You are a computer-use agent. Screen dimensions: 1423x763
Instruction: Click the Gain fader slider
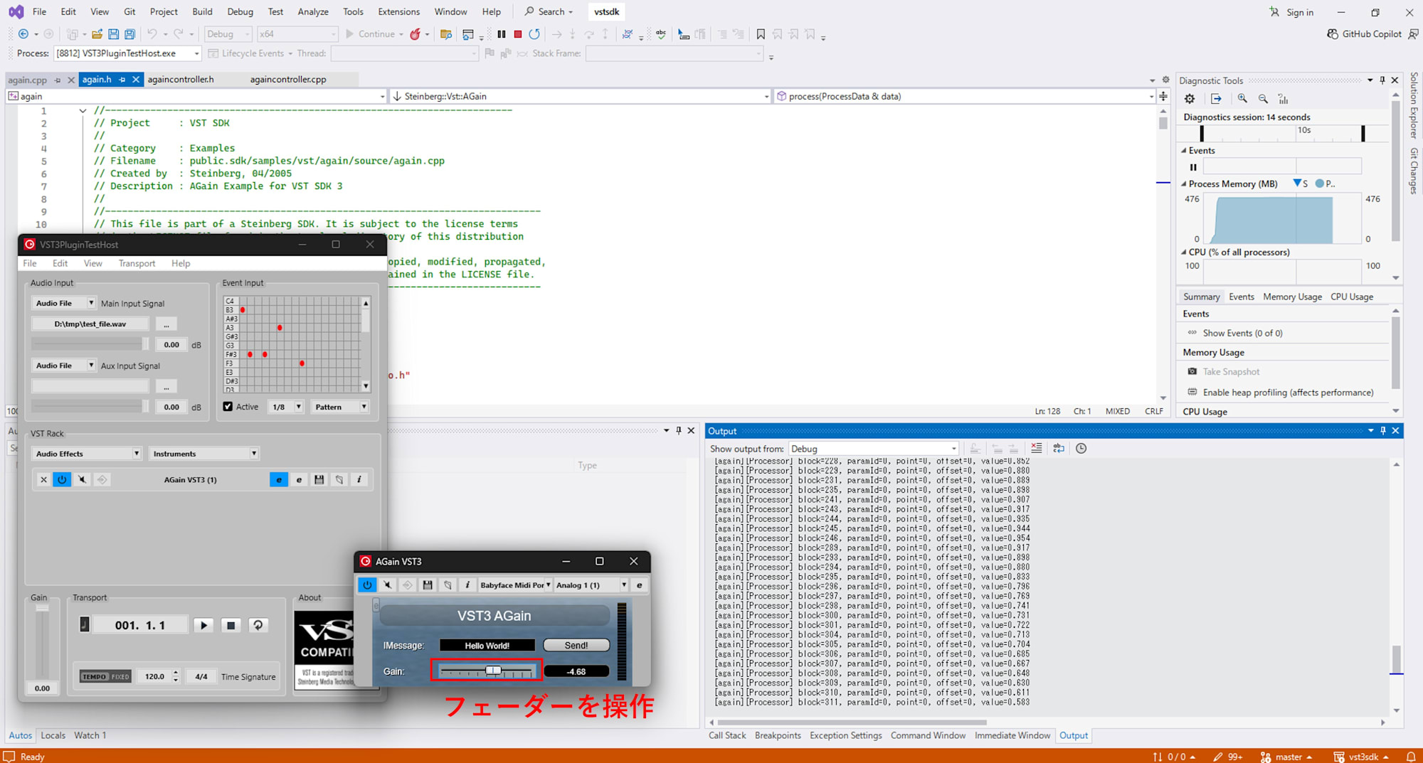tap(492, 670)
